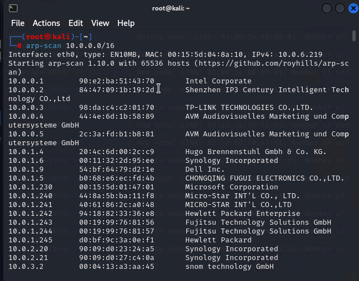The image size is (359, 281).
Task: Click IP address 10.0.0.2
Action: click(x=26, y=90)
